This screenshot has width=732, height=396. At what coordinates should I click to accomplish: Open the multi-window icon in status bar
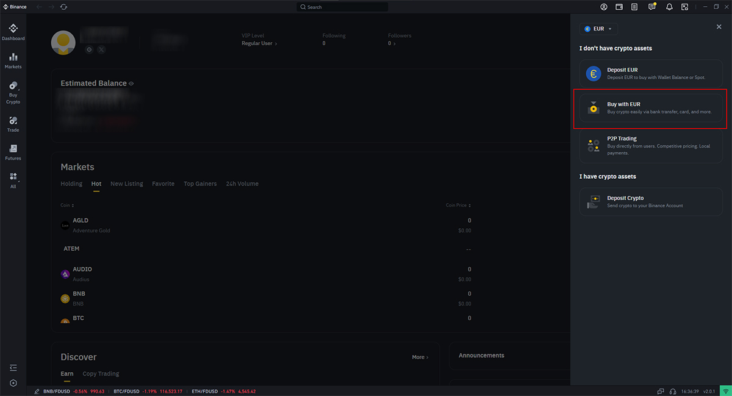[x=661, y=391]
